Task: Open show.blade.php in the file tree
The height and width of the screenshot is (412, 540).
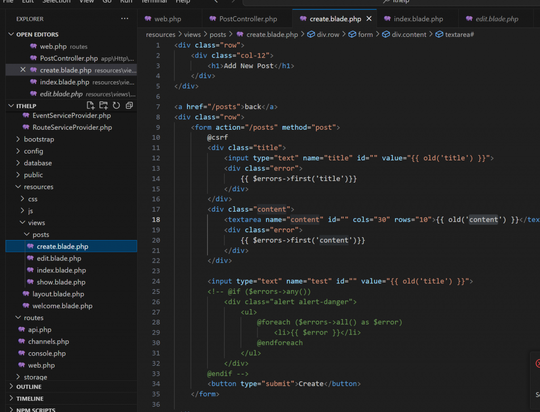Action: pyautogui.click(x=61, y=282)
